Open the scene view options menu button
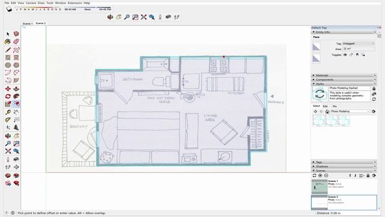Screen dimensions: 385x217 tap(362, 175)
